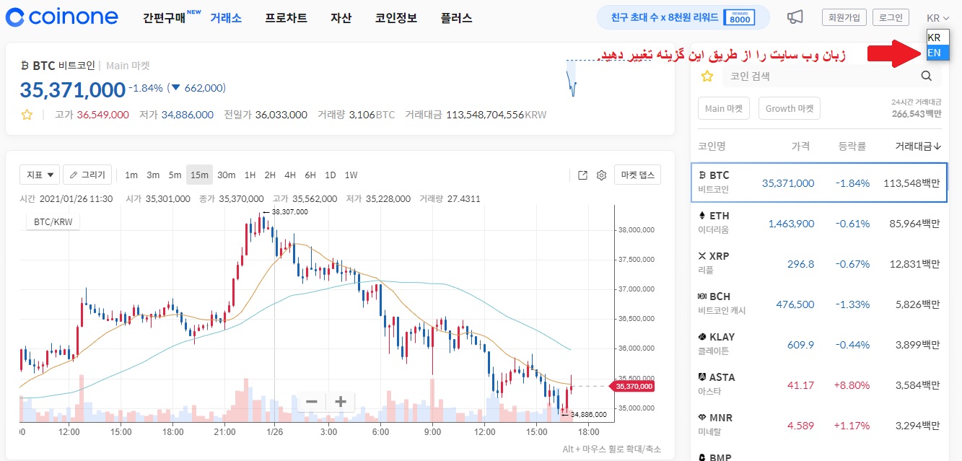The width and height of the screenshot is (962, 461).
Task: Star the BTC coin as favorite
Action: tap(27, 115)
